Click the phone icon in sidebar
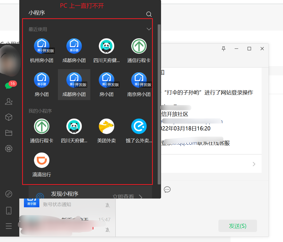Viewport: 283px width, 242px height. pyautogui.click(x=9, y=211)
